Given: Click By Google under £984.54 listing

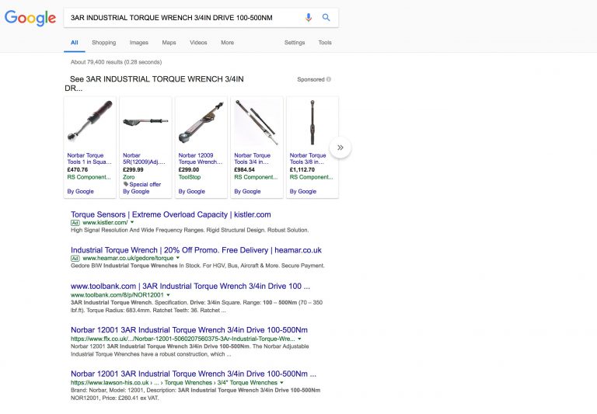Looking at the screenshot, I should click(x=247, y=191).
